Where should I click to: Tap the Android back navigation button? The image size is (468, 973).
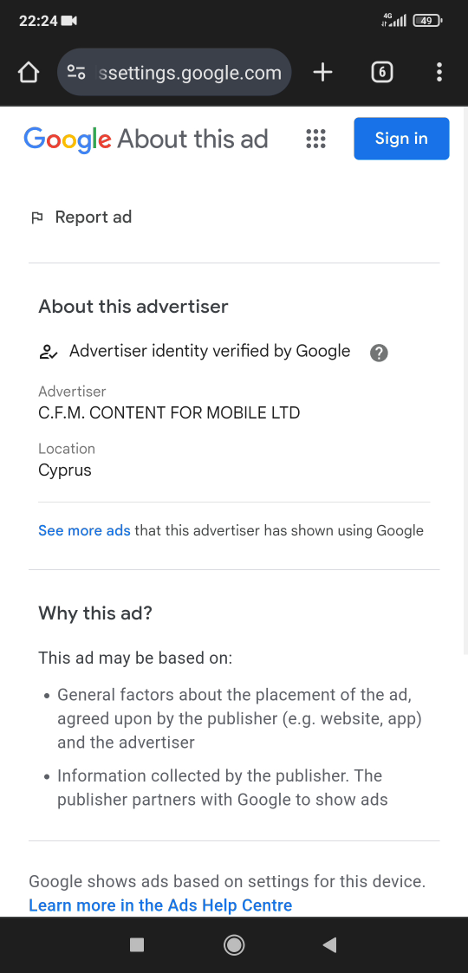coord(329,944)
